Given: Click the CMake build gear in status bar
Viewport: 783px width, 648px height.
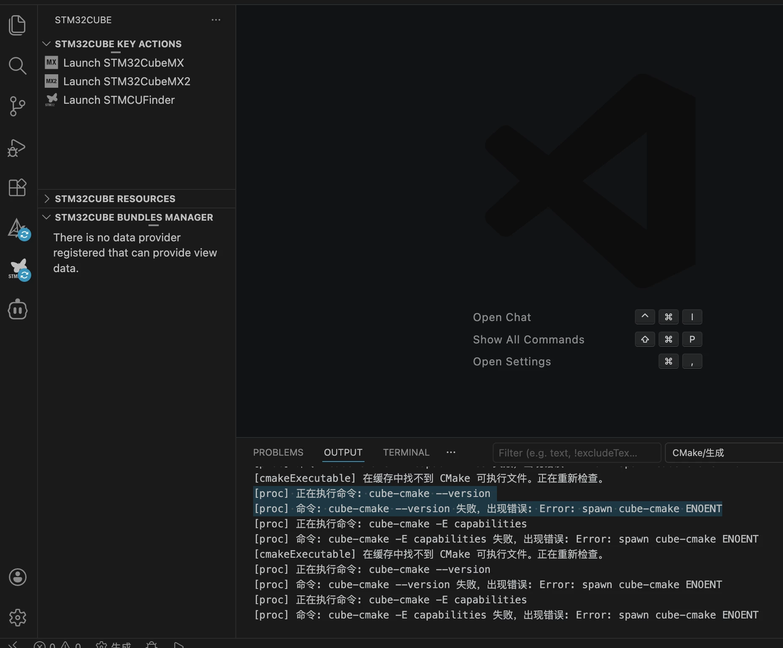Looking at the screenshot, I should pyautogui.click(x=101, y=645).
